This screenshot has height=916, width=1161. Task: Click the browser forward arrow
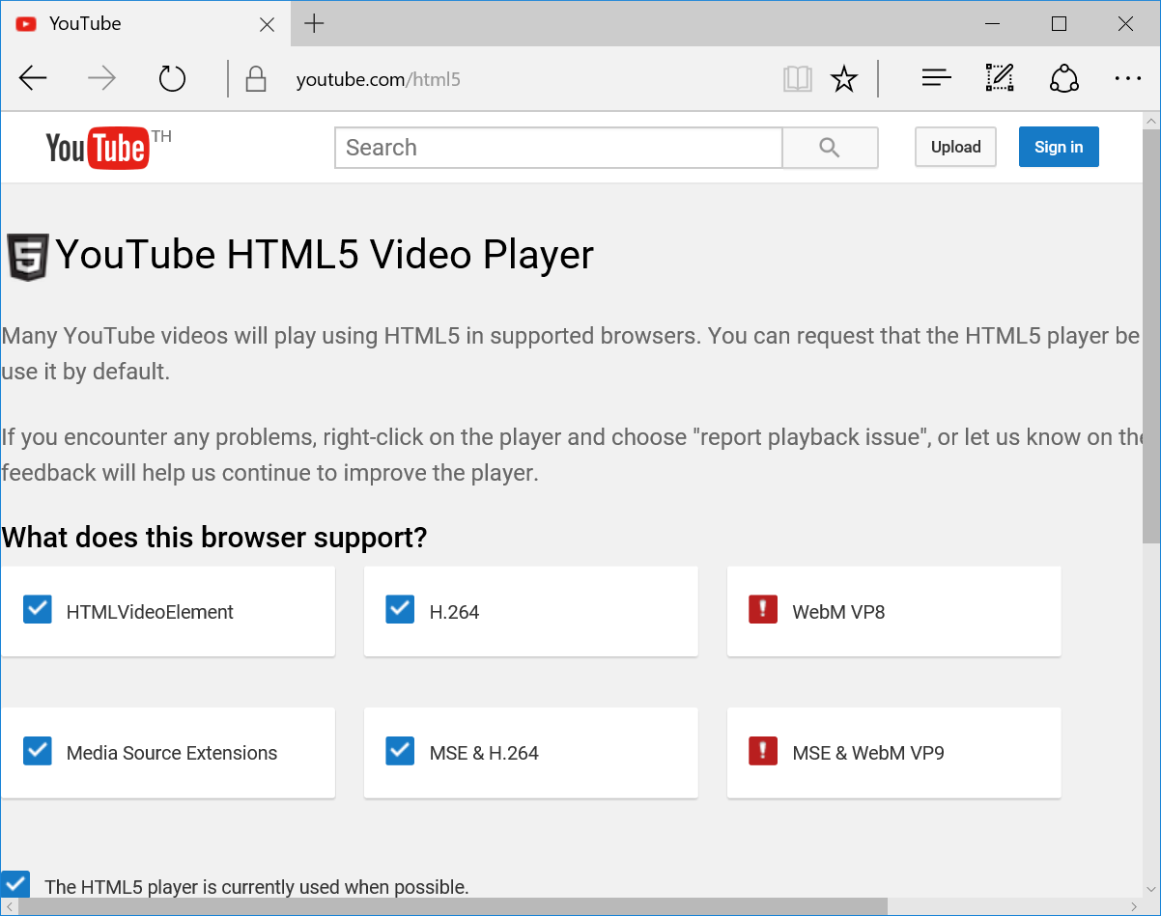coord(101,78)
